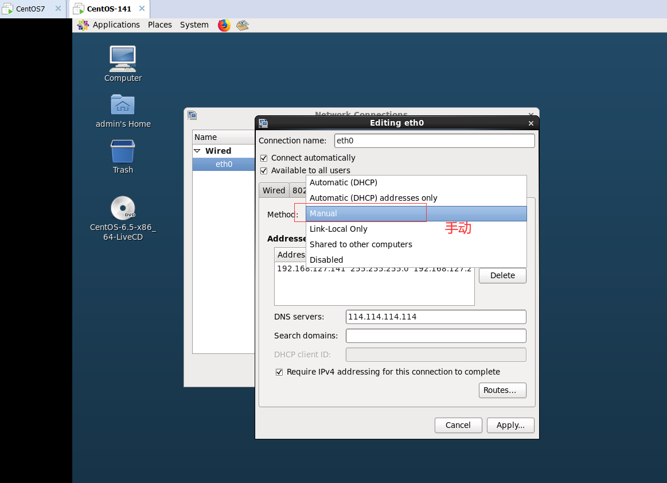Click the Delete address button
667x483 pixels.
click(x=502, y=275)
